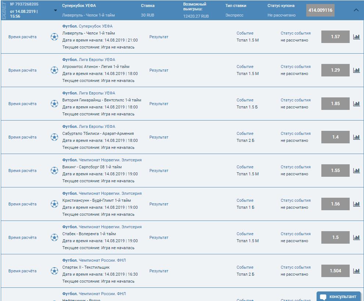Image resolution: width=364 pixels, height=301 pixels.
Task: Click total coefficient 414.009116 box in header
Action: pyautogui.click(x=320, y=10)
